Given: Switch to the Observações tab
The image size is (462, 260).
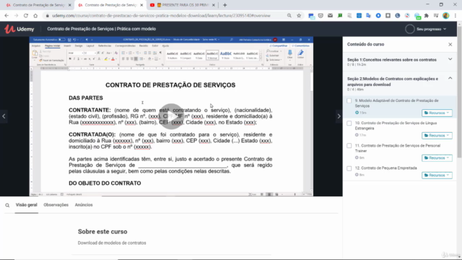Looking at the screenshot, I should (x=56, y=205).
